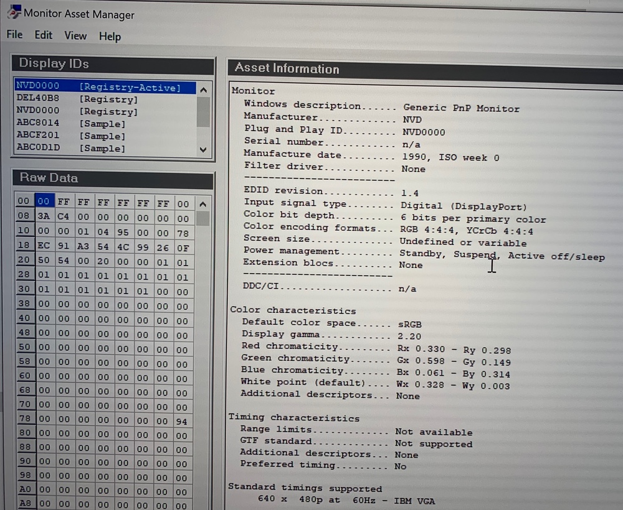Viewport: 623px width, 510px height.
Task: Click the row offset A0 header cell
Action: pos(25,489)
